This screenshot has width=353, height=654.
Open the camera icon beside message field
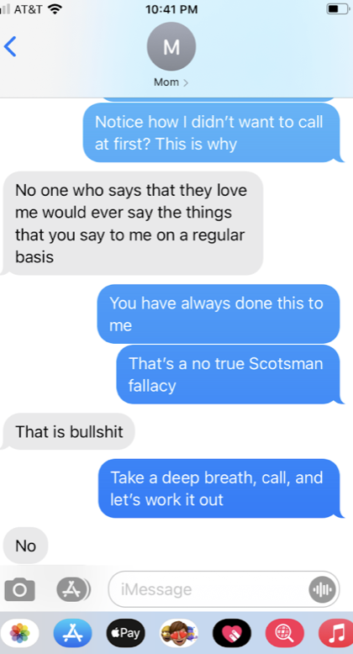pos(19,589)
